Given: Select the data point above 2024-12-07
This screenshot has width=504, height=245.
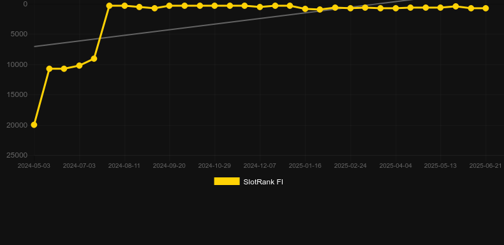Looking at the screenshot, I should coord(260,7).
